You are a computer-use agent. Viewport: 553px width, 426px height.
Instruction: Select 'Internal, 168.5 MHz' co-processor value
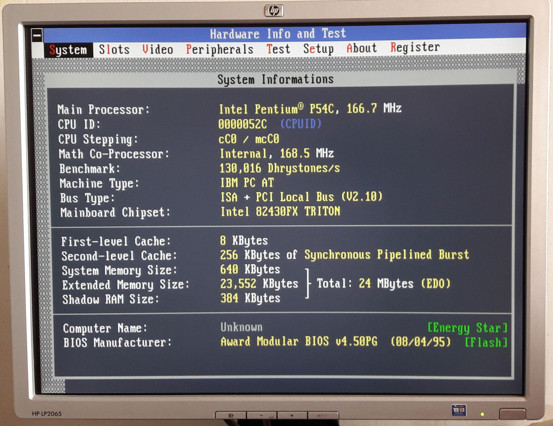click(x=277, y=153)
